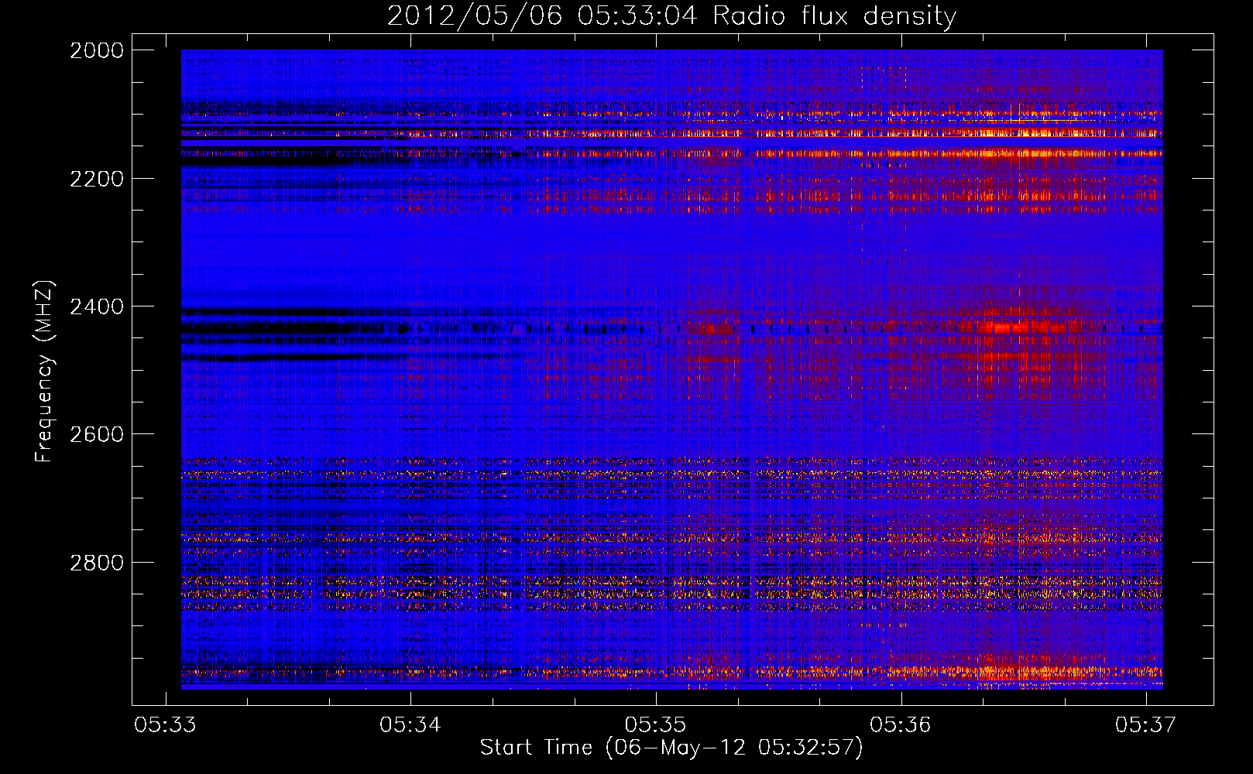Click the 'Frequency (MHZ)' axis title

44,372
